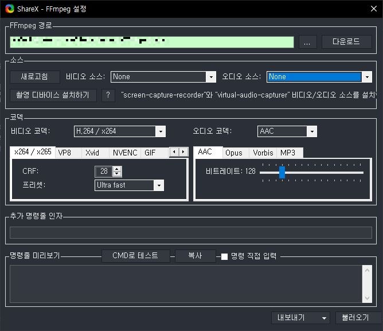Click the CMD로 테스트 button
This screenshot has width=383, height=331.
[135, 256]
